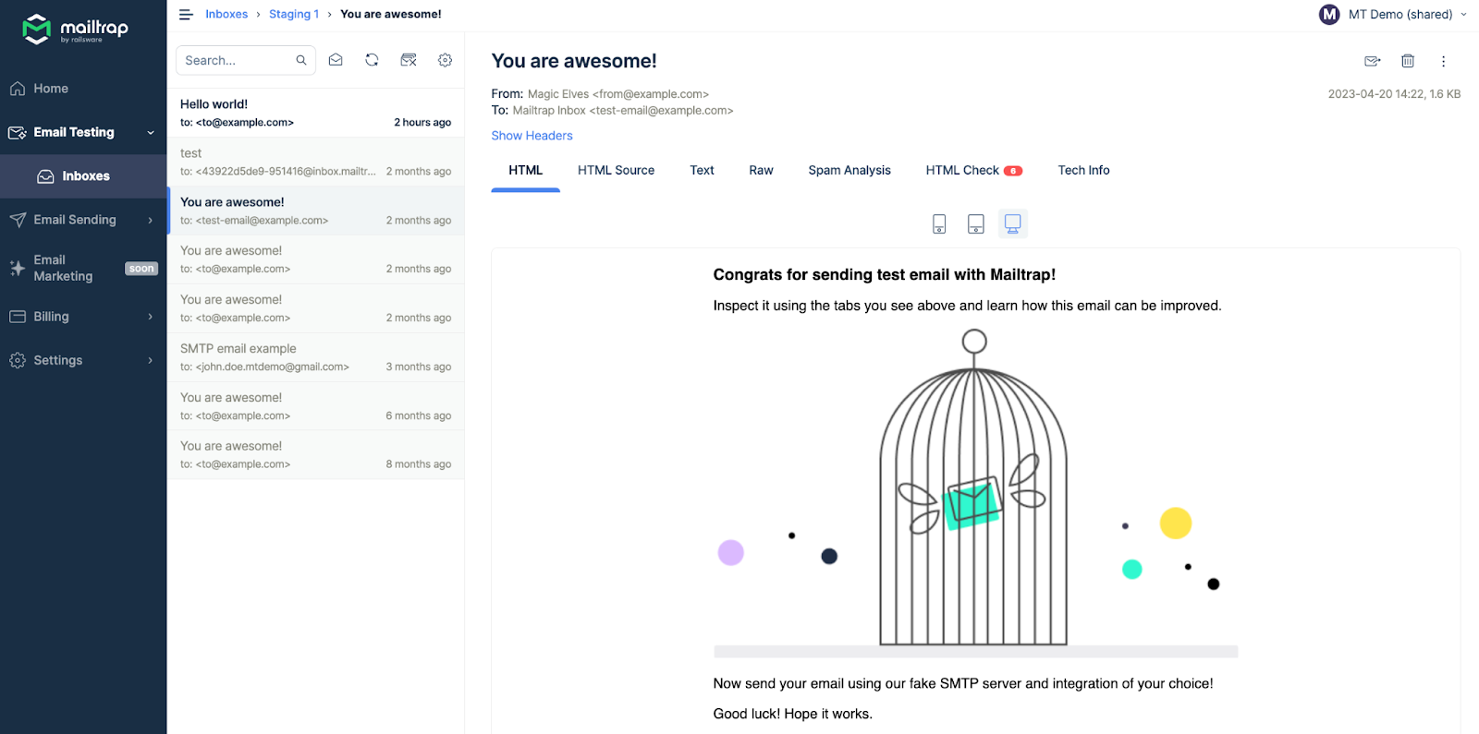Viewport: 1479px width, 734px height.
Task: Open the Spam Analysis tab
Action: [850, 171]
